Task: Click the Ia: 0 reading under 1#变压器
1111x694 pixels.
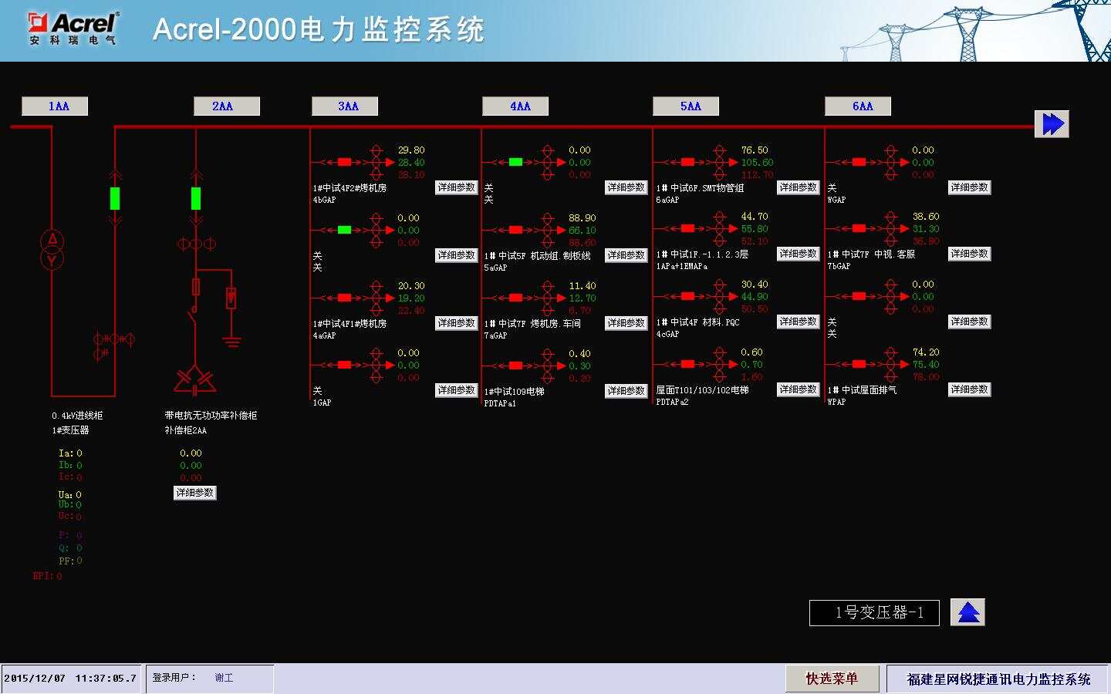Action: (x=70, y=453)
